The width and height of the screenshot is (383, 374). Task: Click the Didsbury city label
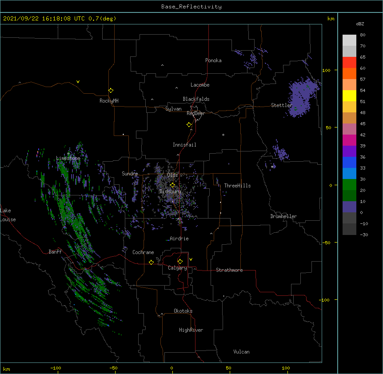pos(170,191)
